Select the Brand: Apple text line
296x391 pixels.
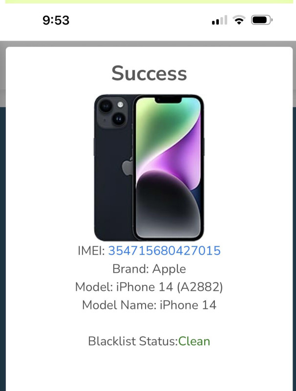149,269
